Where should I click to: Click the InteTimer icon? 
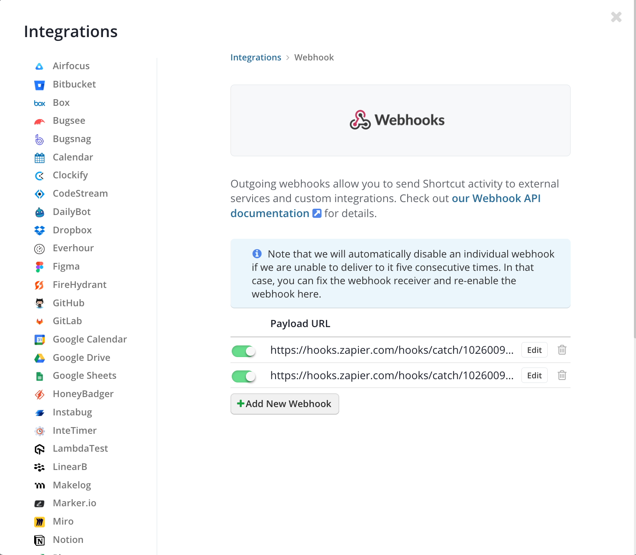coord(39,431)
